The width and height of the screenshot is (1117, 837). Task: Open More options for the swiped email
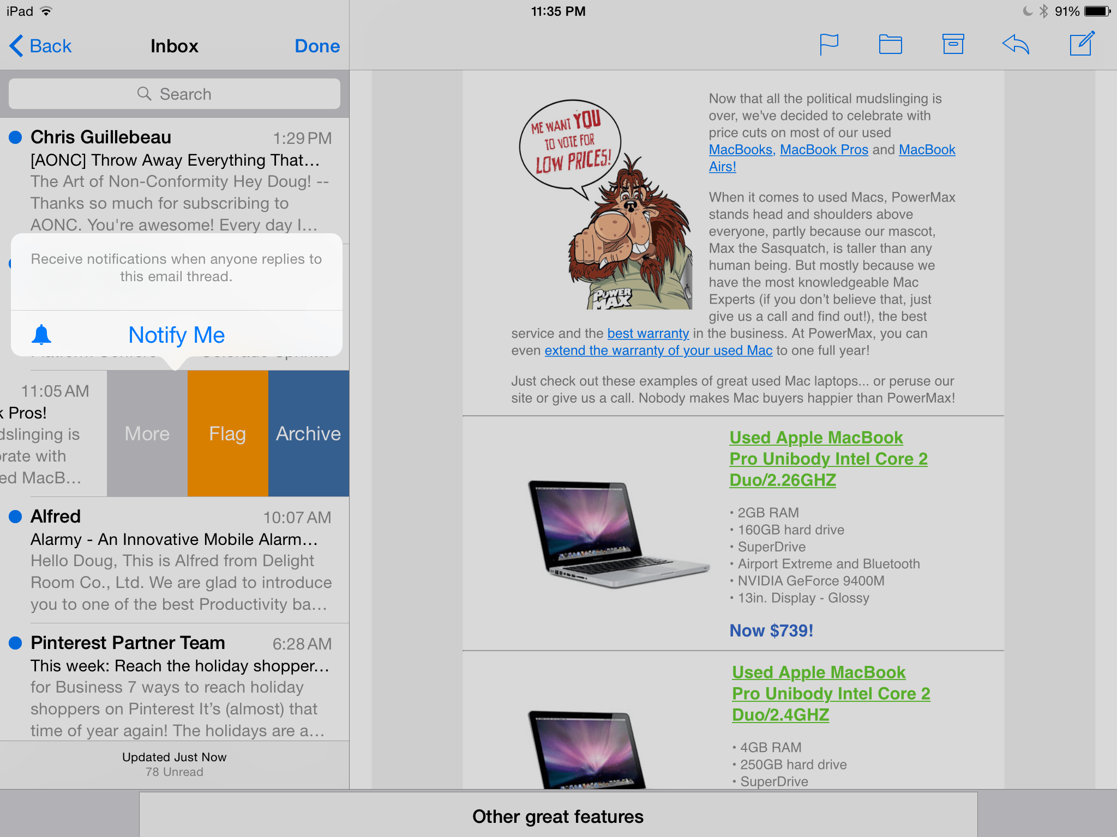point(147,433)
